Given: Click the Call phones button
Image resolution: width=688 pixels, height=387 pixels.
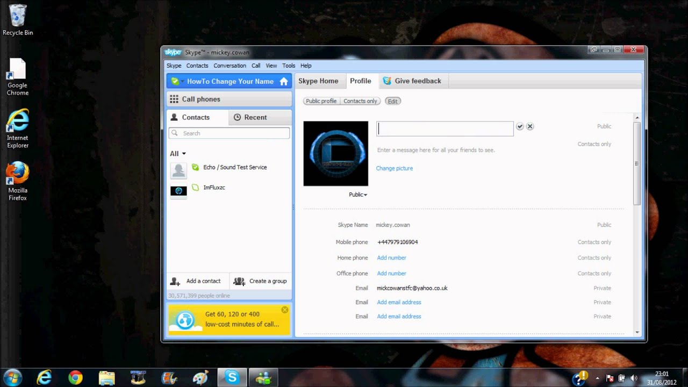Looking at the screenshot, I should coord(229,99).
